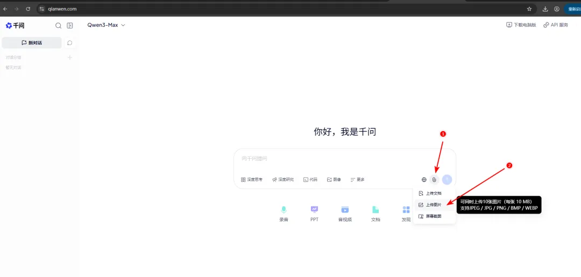Open the browser profile icon

557,9
